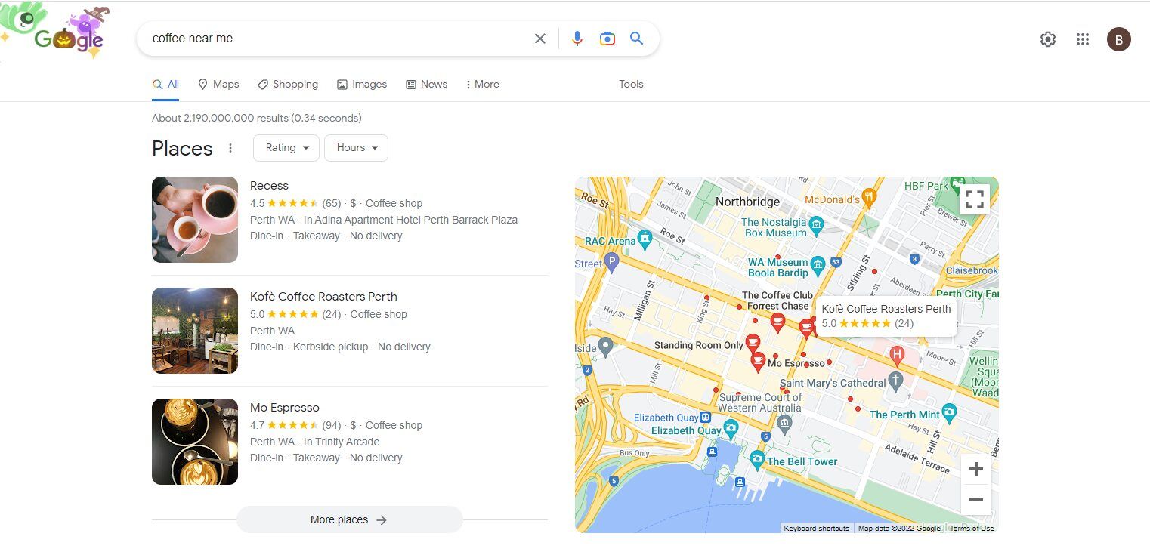Expand the map to fullscreen
Image resolution: width=1150 pixels, height=558 pixels.
tap(975, 198)
